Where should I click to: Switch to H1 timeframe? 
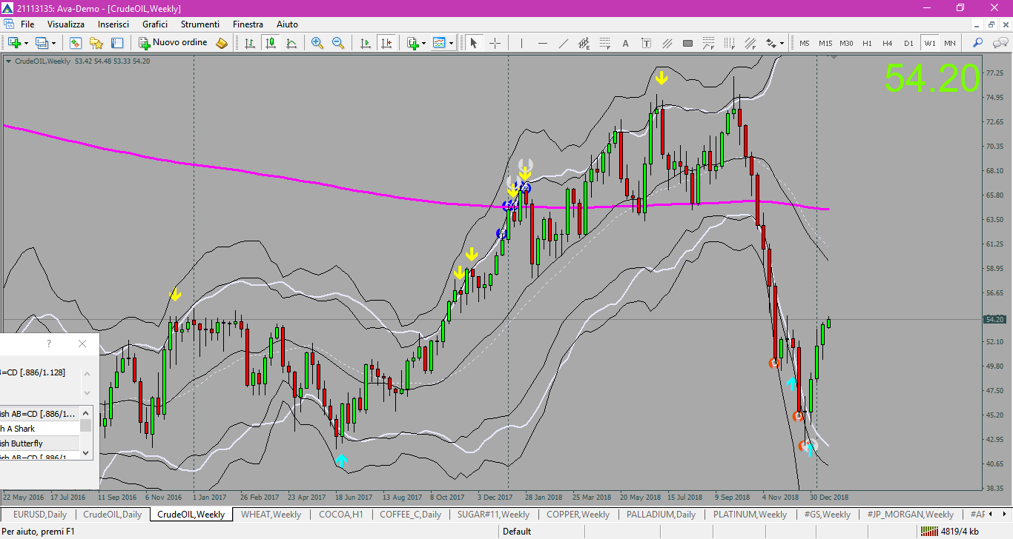coord(867,43)
